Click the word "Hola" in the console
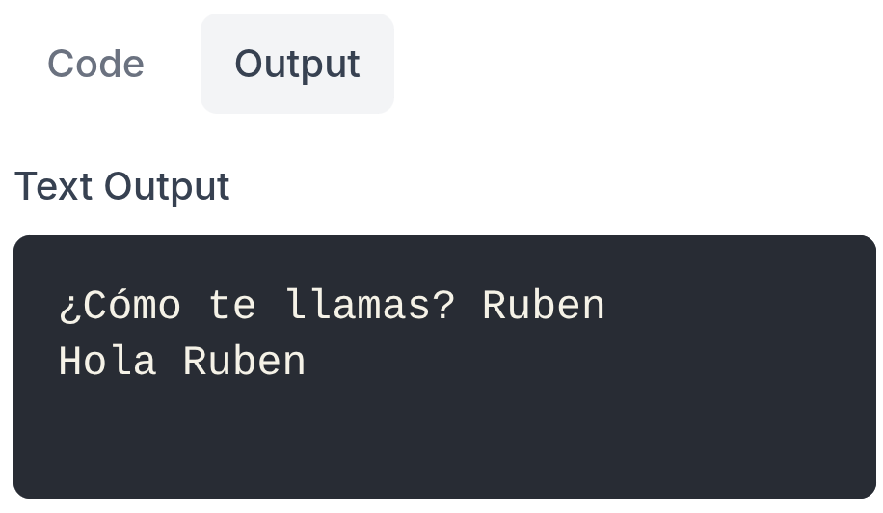The height and width of the screenshot is (513, 883). click(108, 361)
